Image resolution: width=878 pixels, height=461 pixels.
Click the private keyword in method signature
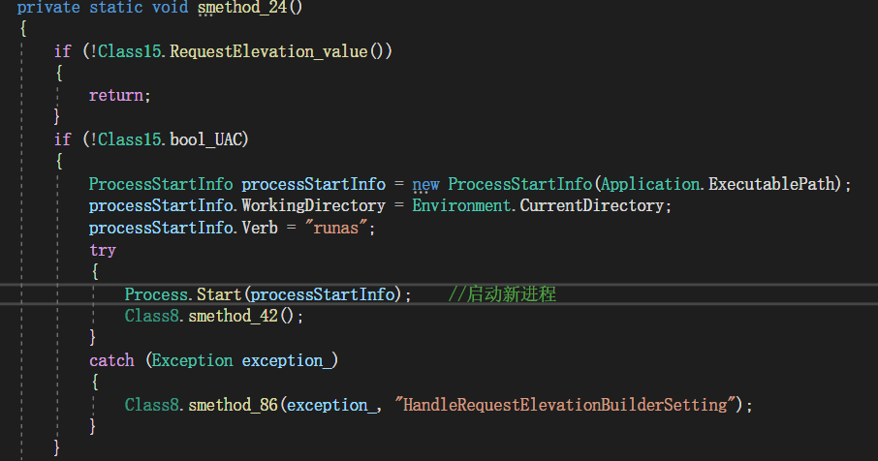point(48,8)
